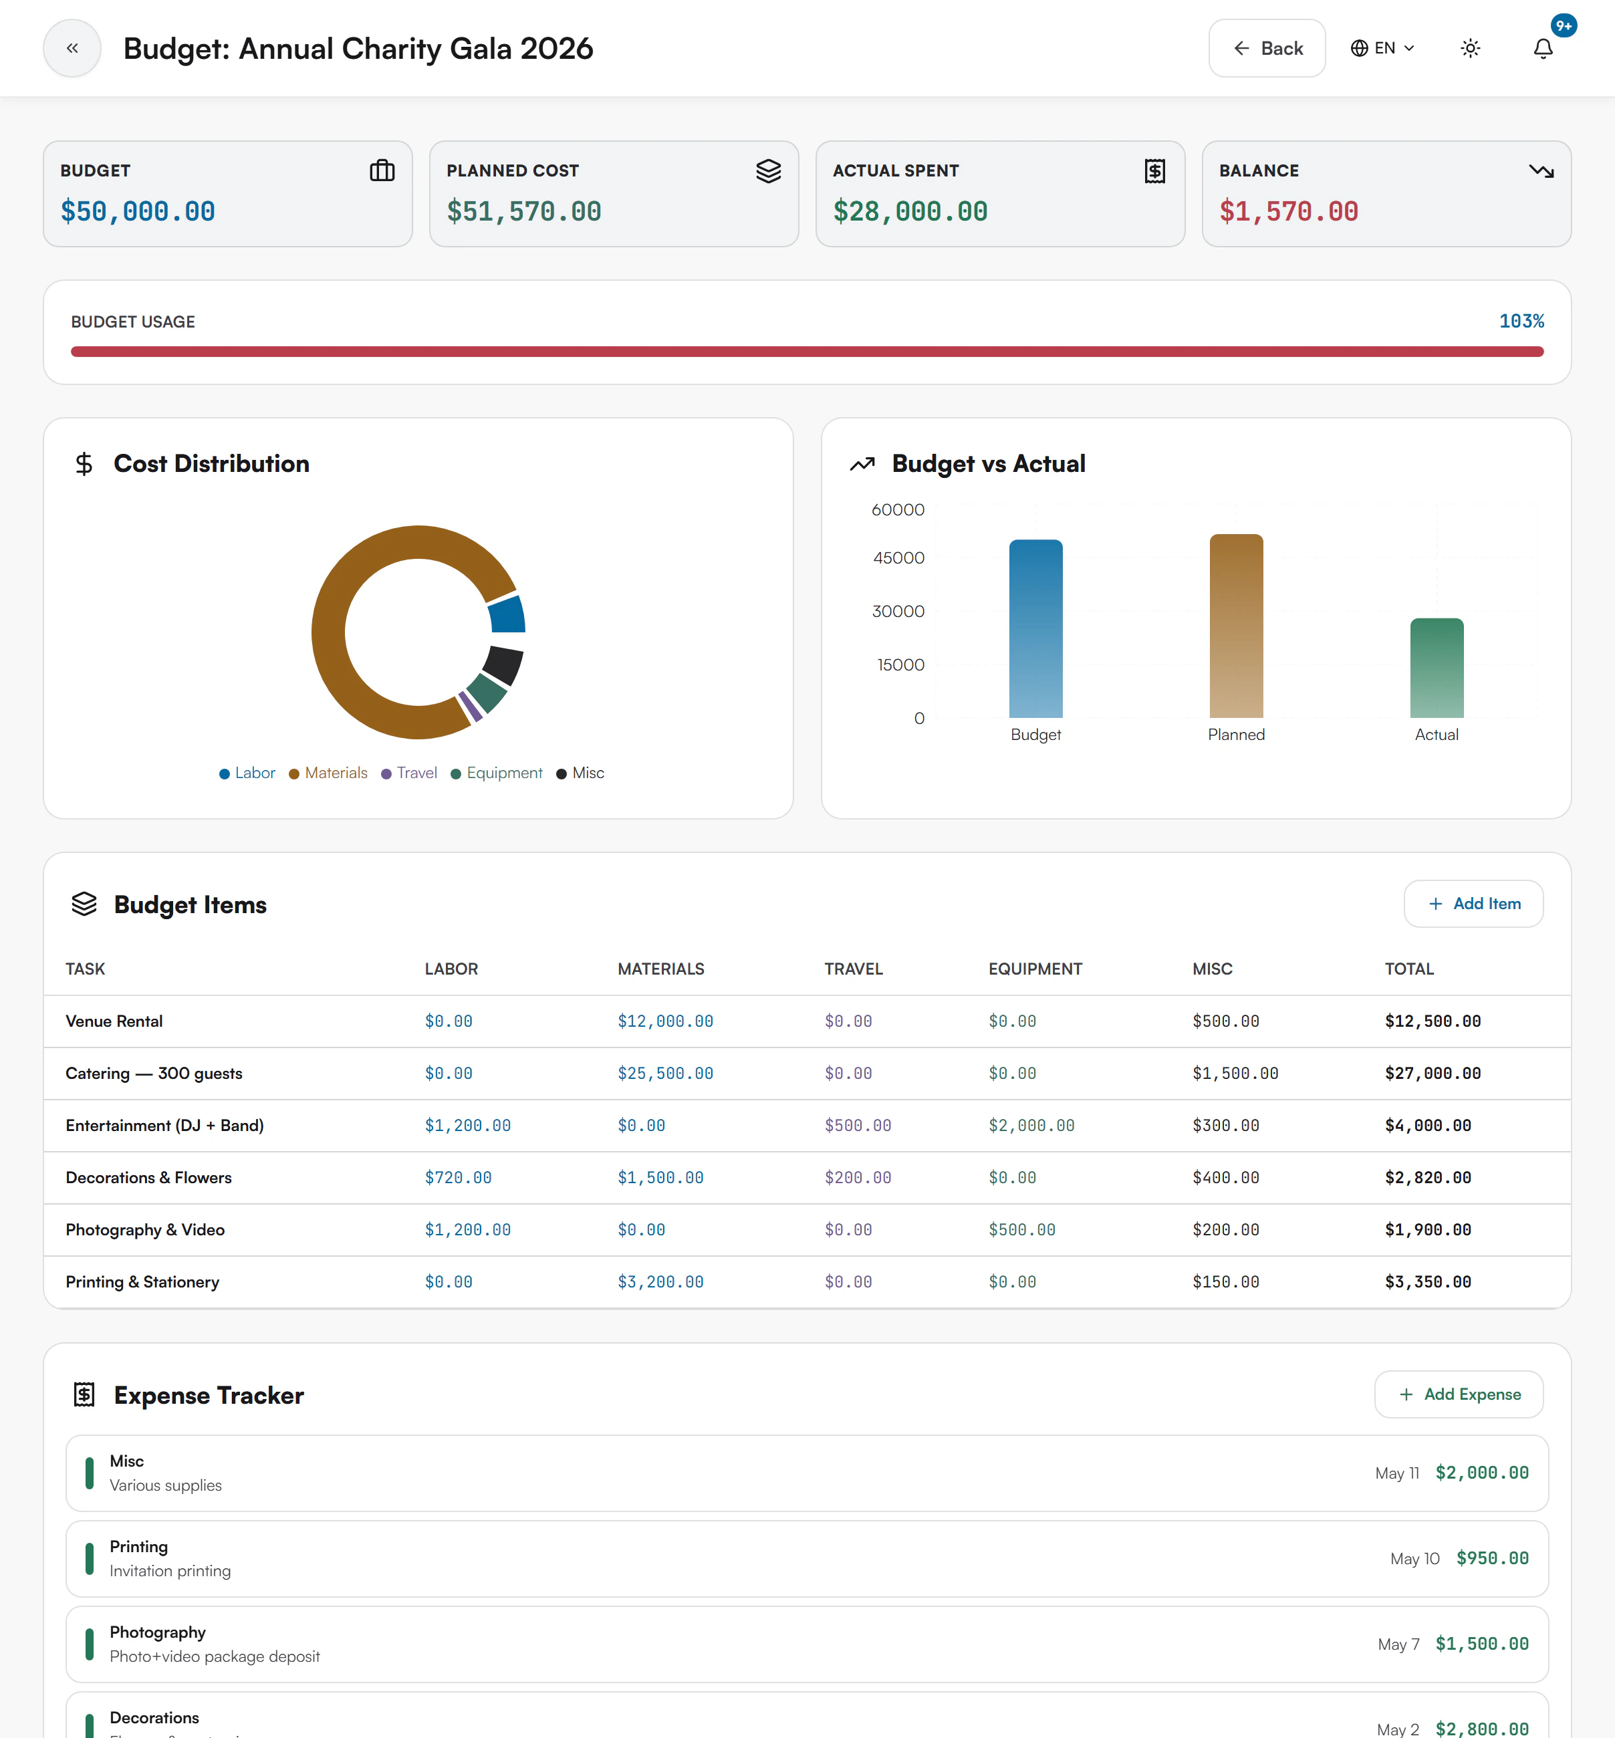Click the Add Expense button

1459,1394
